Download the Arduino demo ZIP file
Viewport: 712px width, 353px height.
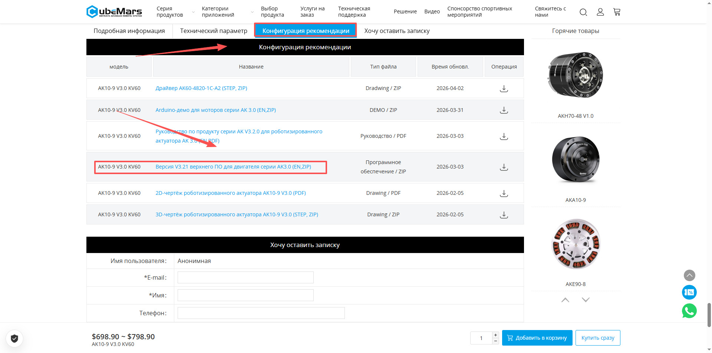[x=504, y=110]
